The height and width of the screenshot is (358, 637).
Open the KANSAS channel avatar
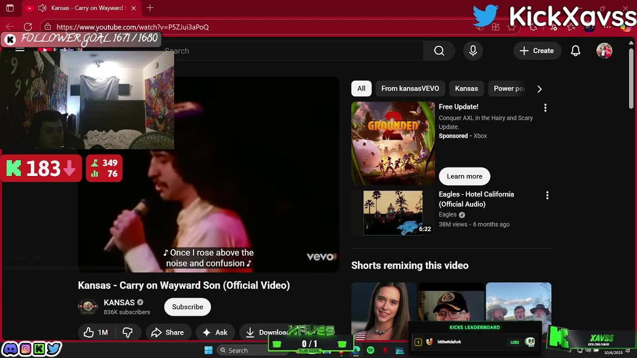pyautogui.click(x=88, y=307)
